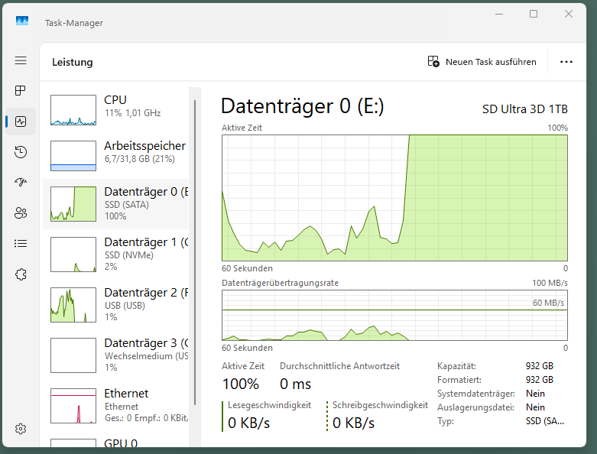This screenshot has width=597, height=454.
Task: Select Datenträger 1 NVMe entry
Action: click(x=118, y=254)
